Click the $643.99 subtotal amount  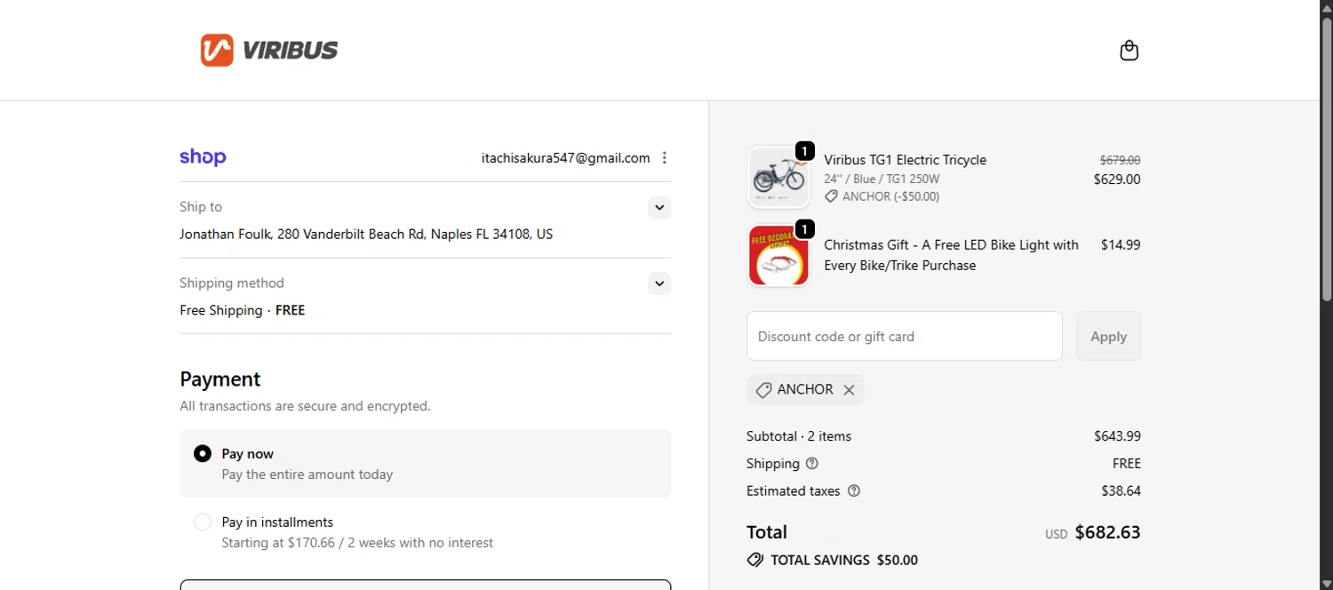click(x=1117, y=436)
